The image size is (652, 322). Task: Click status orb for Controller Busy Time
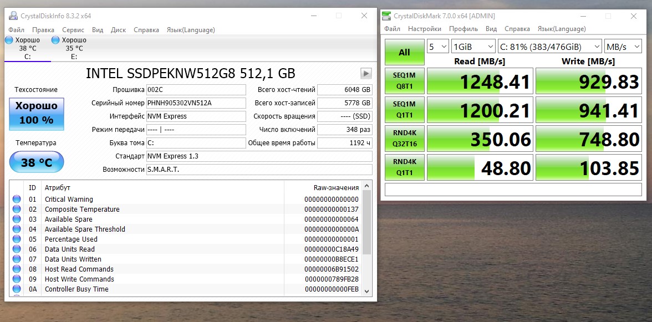[x=17, y=289]
